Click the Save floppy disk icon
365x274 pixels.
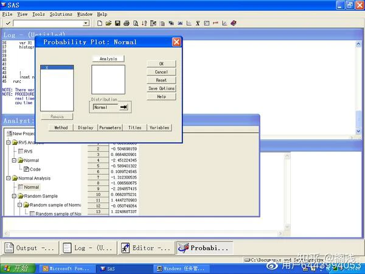click(117, 23)
